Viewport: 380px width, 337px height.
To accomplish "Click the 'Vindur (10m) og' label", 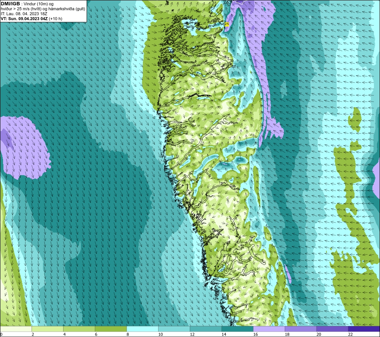I will coord(38,4).
